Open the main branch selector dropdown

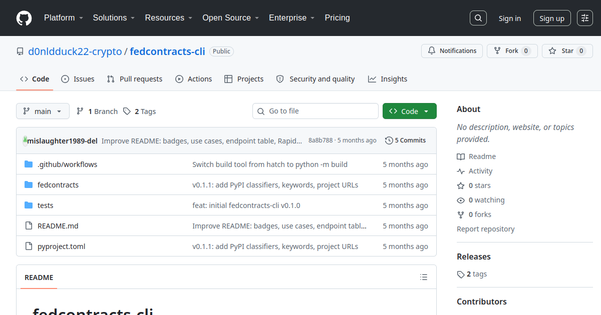[x=43, y=111]
